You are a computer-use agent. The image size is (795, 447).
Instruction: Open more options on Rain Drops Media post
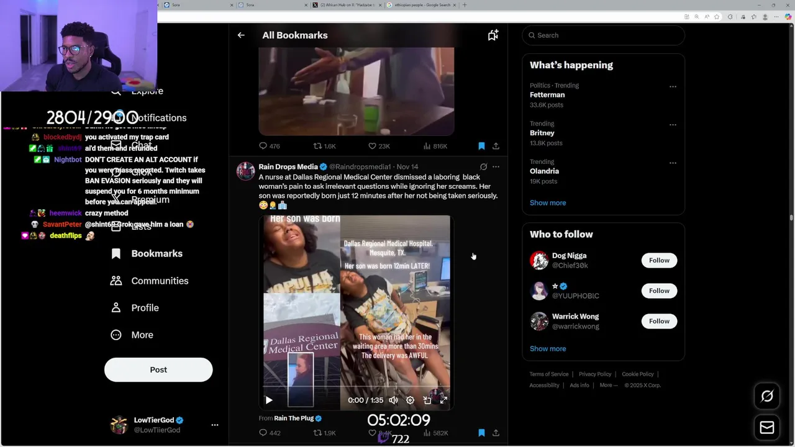coord(496,166)
